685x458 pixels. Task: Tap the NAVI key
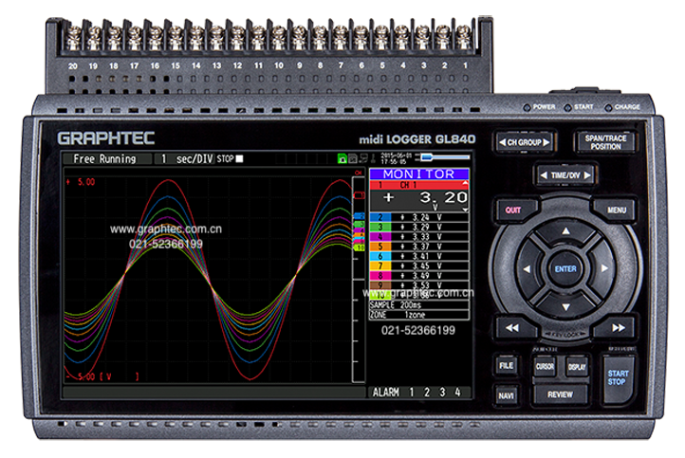[x=507, y=395]
